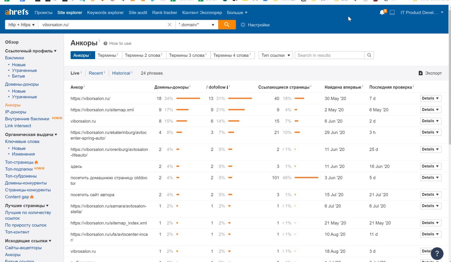Open Домены-конкуренты in sidebar

pyautogui.click(x=26, y=183)
